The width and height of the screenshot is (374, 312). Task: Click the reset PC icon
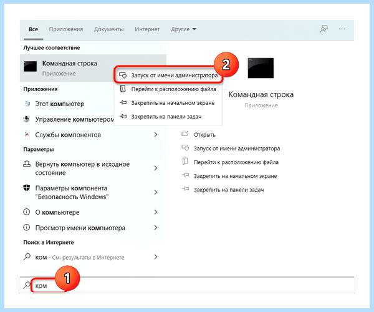coord(27,163)
